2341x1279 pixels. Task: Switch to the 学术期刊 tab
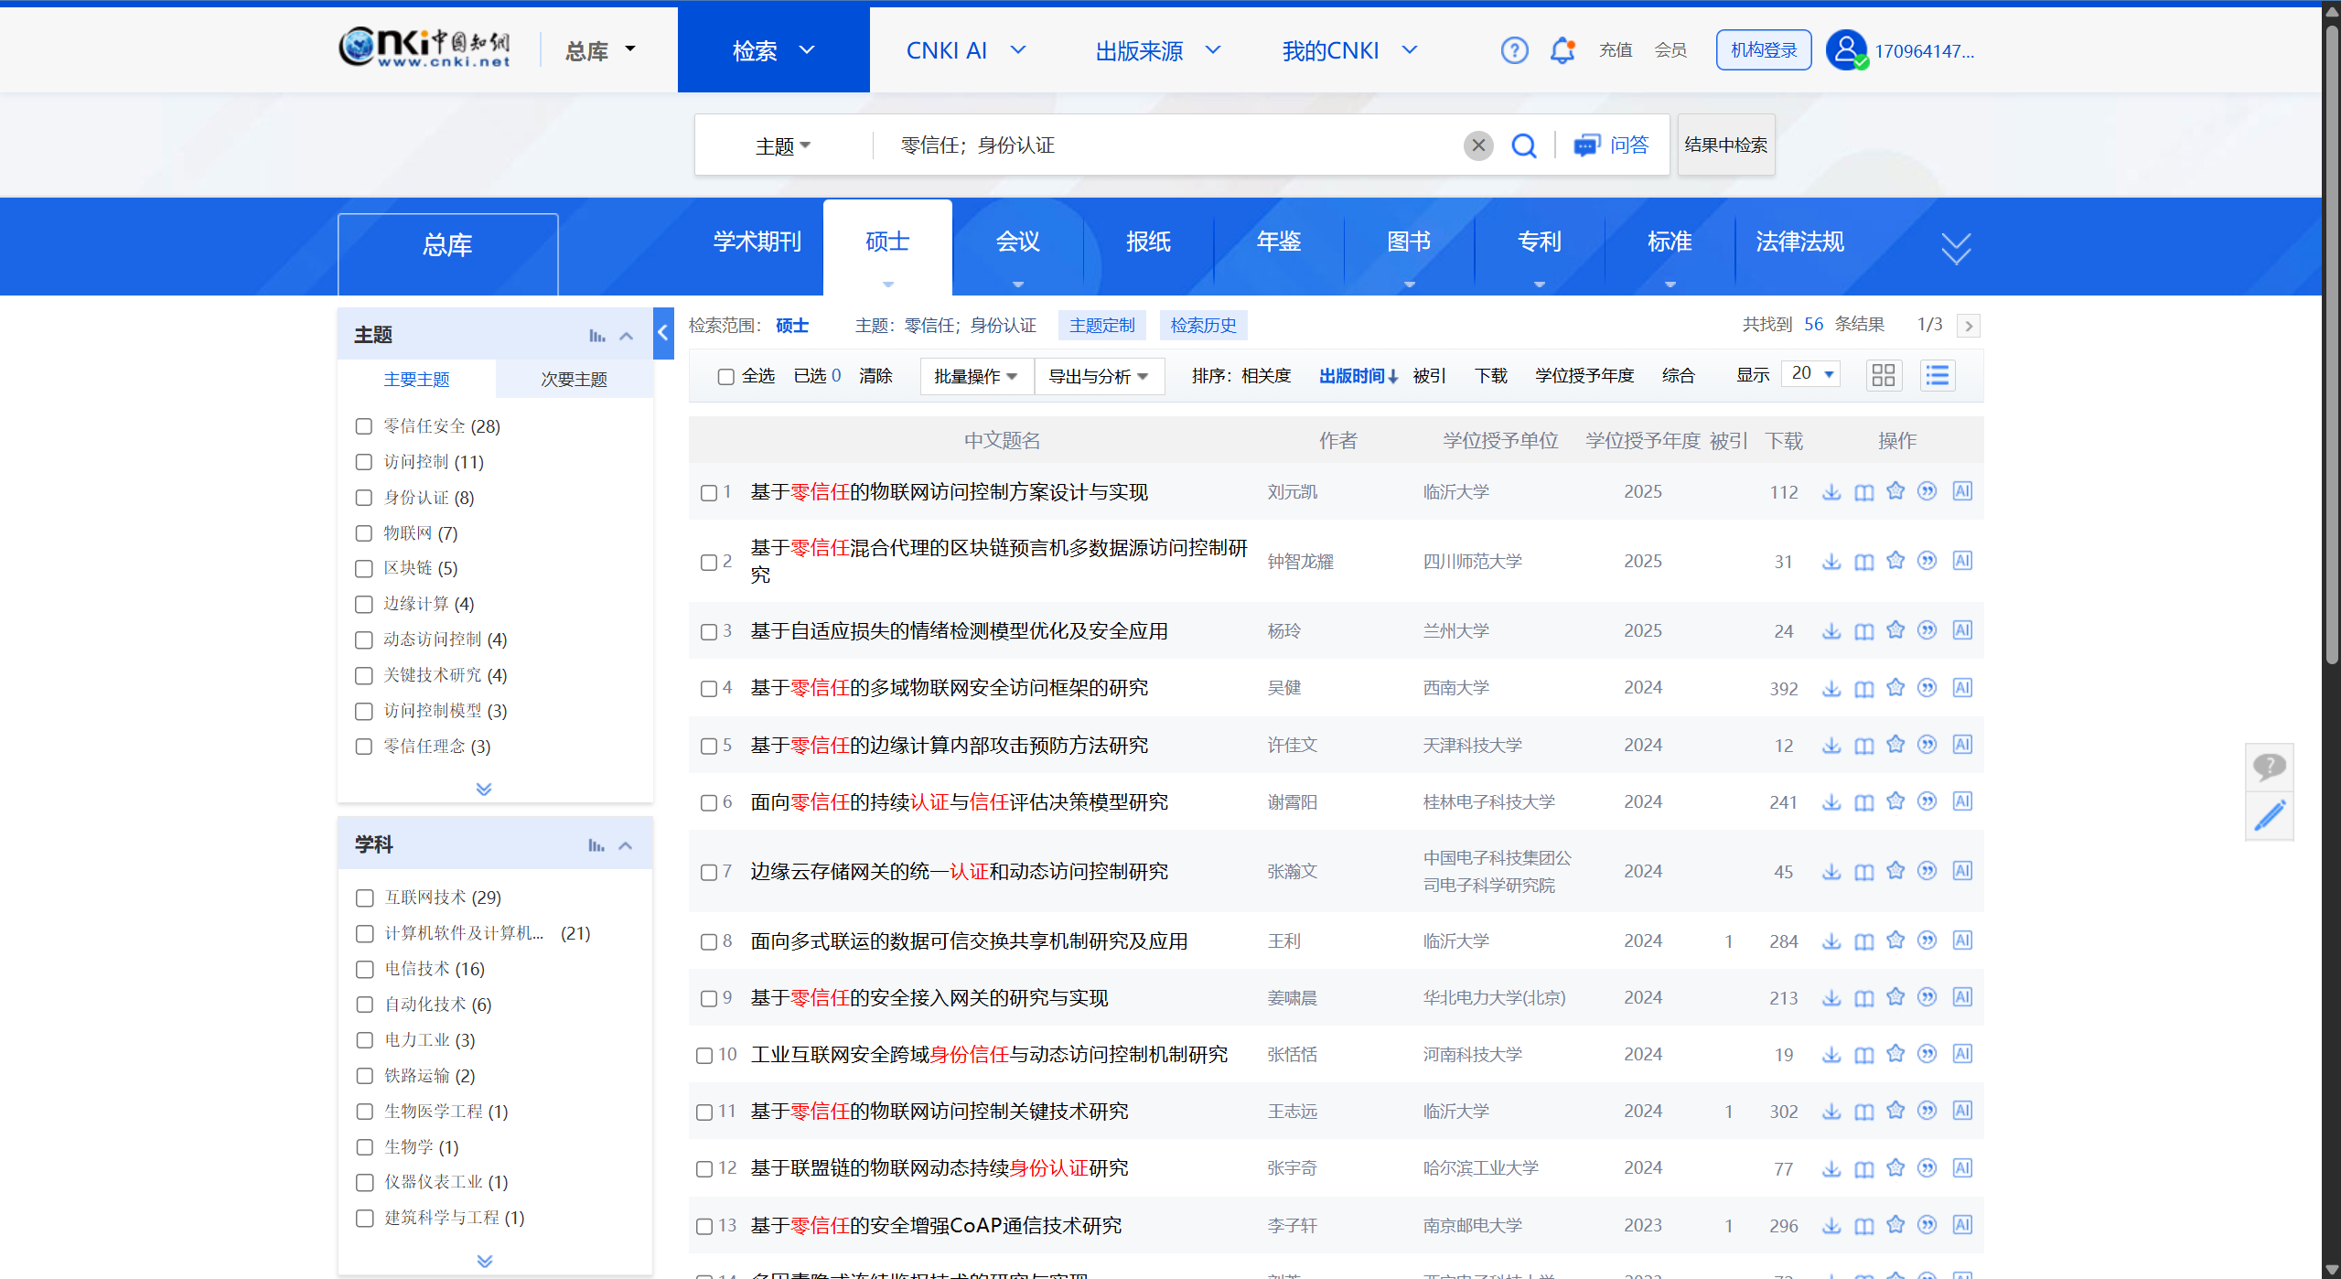(x=757, y=242)
